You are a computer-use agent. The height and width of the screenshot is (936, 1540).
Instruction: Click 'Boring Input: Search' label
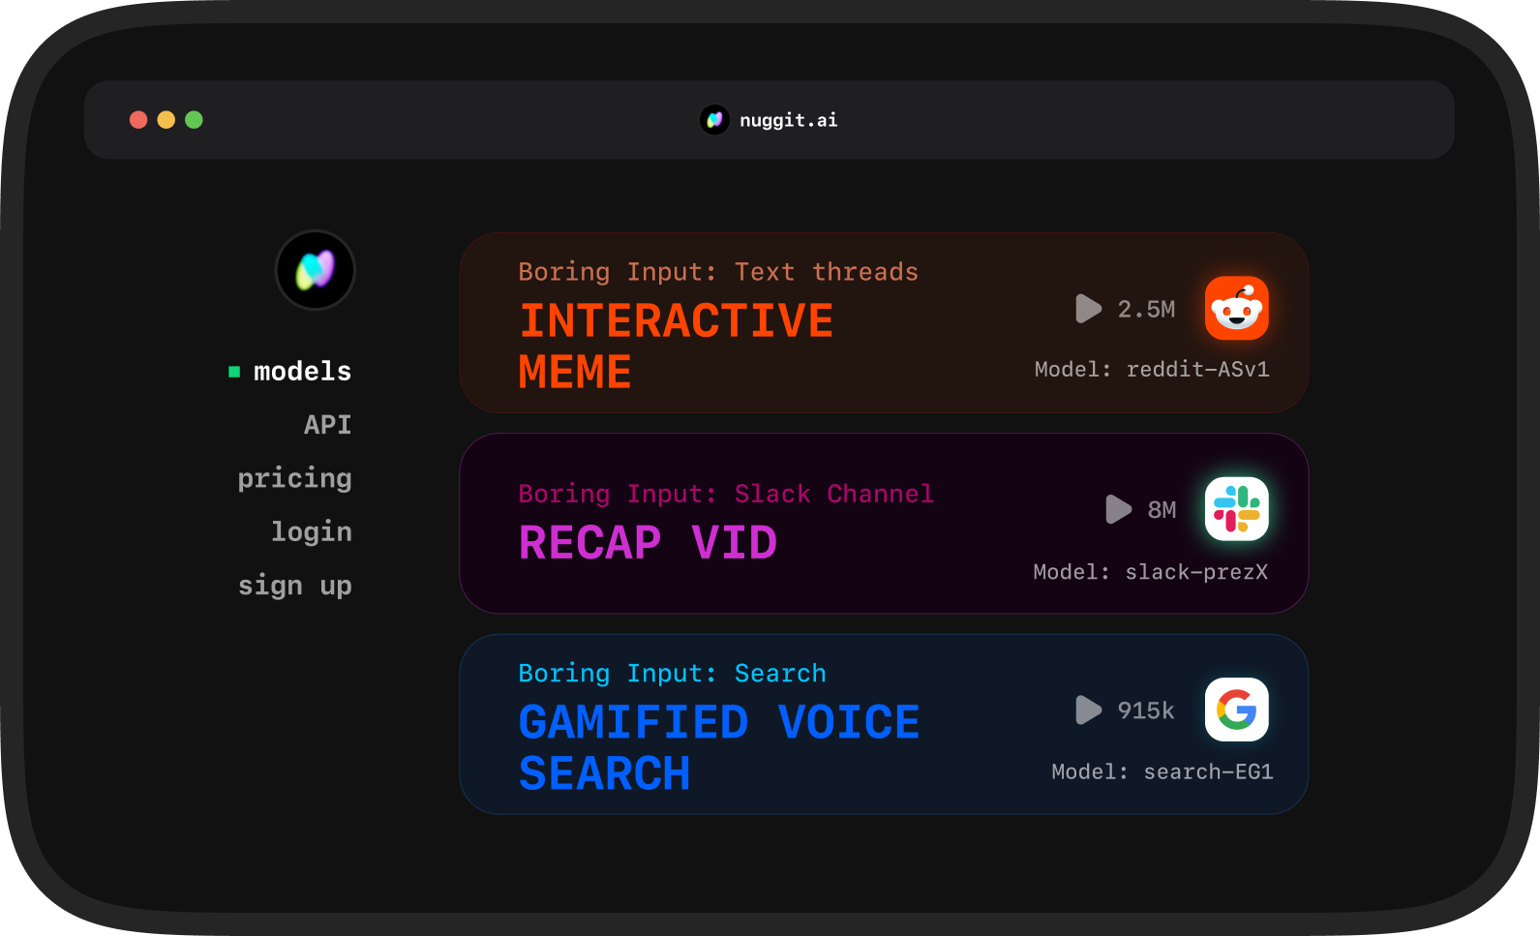673,674
